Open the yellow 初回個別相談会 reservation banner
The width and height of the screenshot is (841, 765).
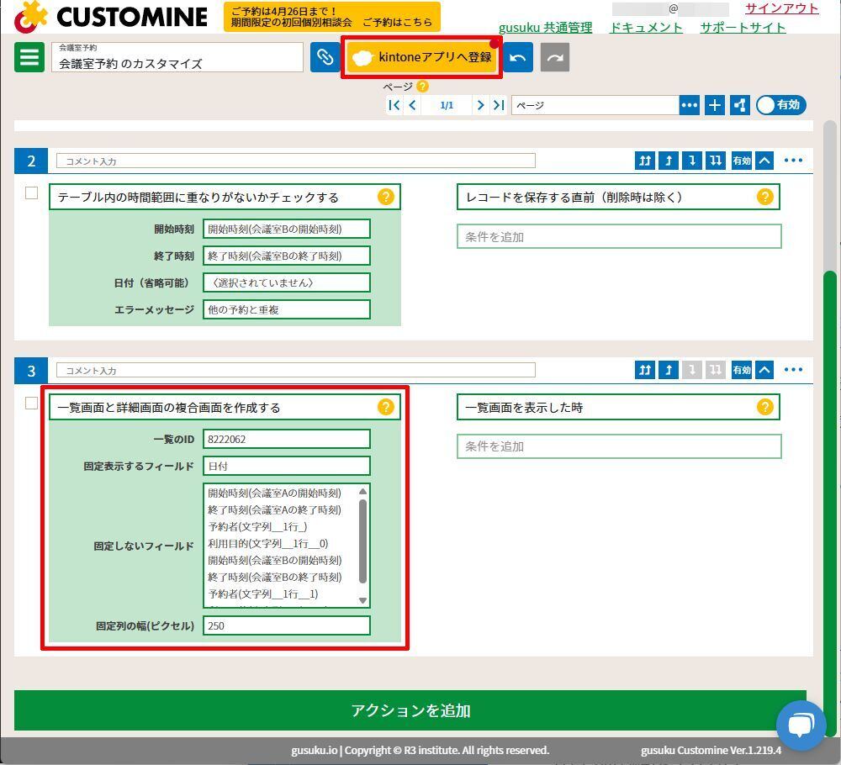[331, 17]
